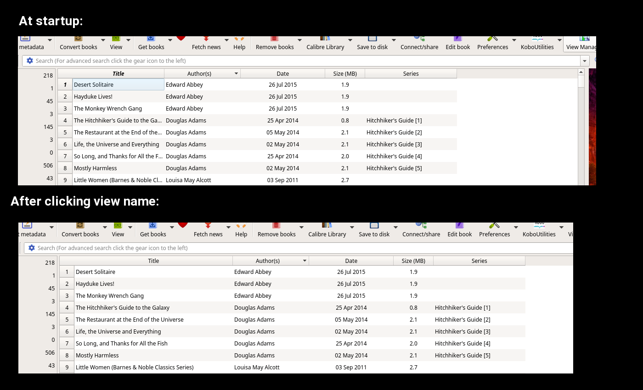Select "The Restaurant at the End of the Universe"
Screen dimensions: 643x390
tap(130, 319)
